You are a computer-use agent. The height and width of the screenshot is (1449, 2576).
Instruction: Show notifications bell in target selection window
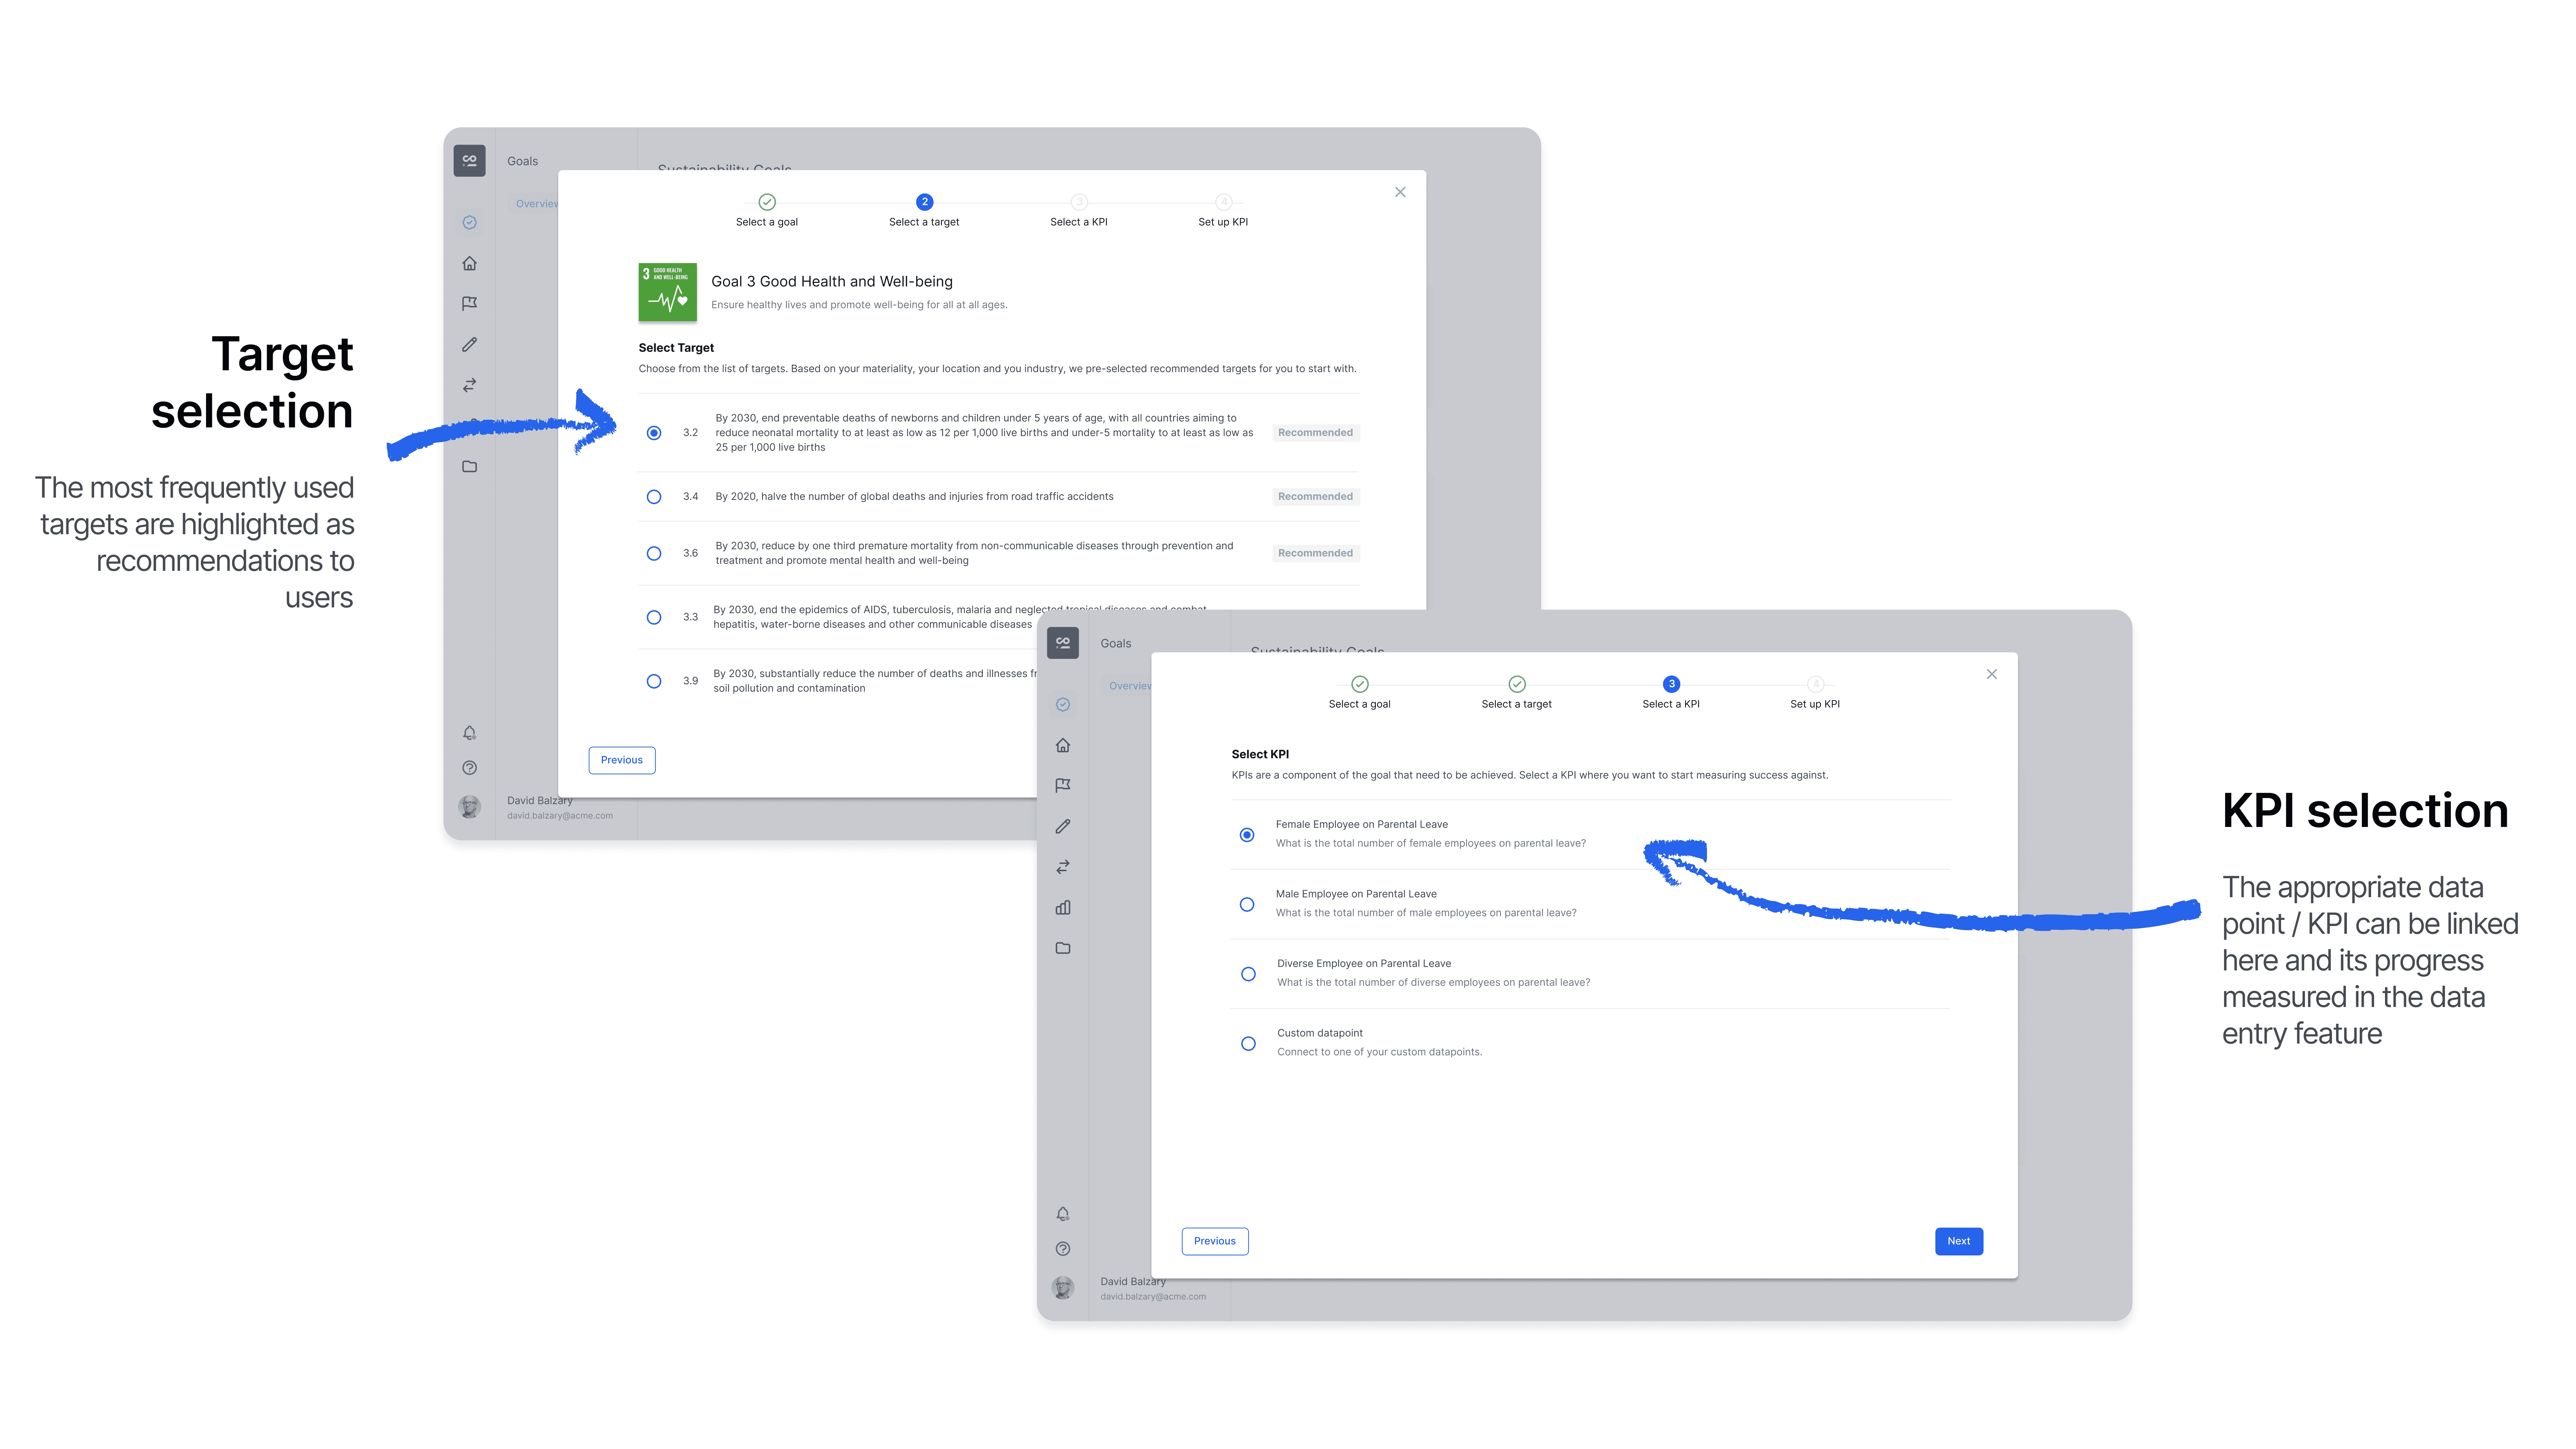point(469,733)
